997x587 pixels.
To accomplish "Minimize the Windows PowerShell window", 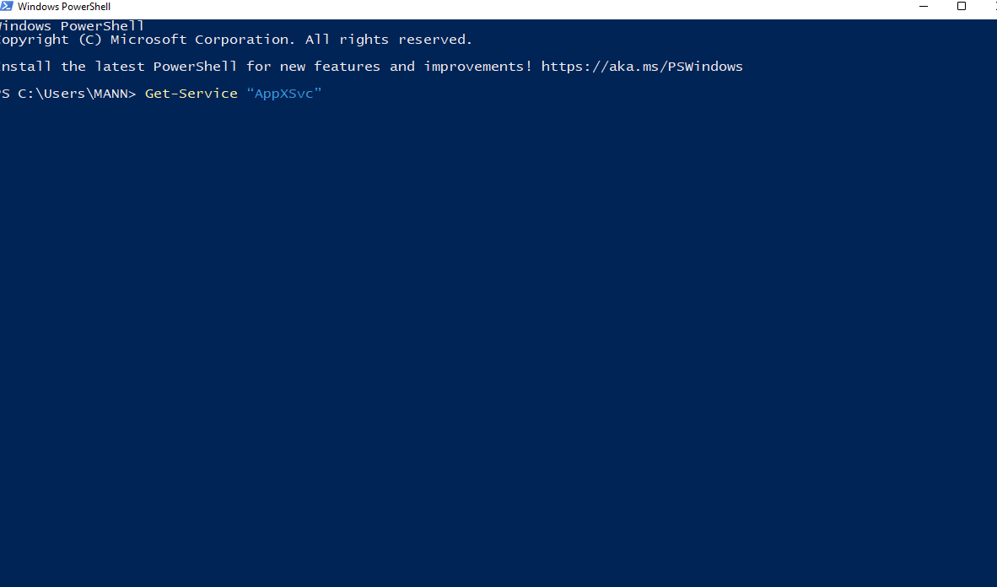I will (924, 7).
